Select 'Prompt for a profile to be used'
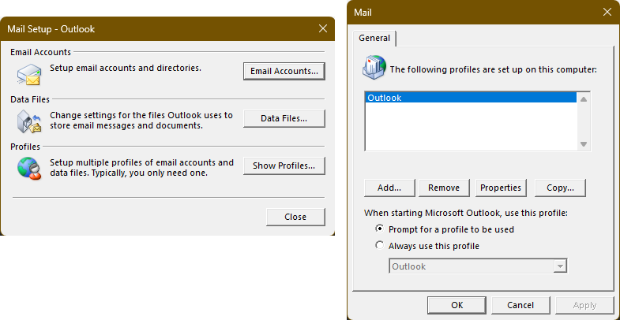Viewport: 620px width, 320px height. [x=445, y=229]
